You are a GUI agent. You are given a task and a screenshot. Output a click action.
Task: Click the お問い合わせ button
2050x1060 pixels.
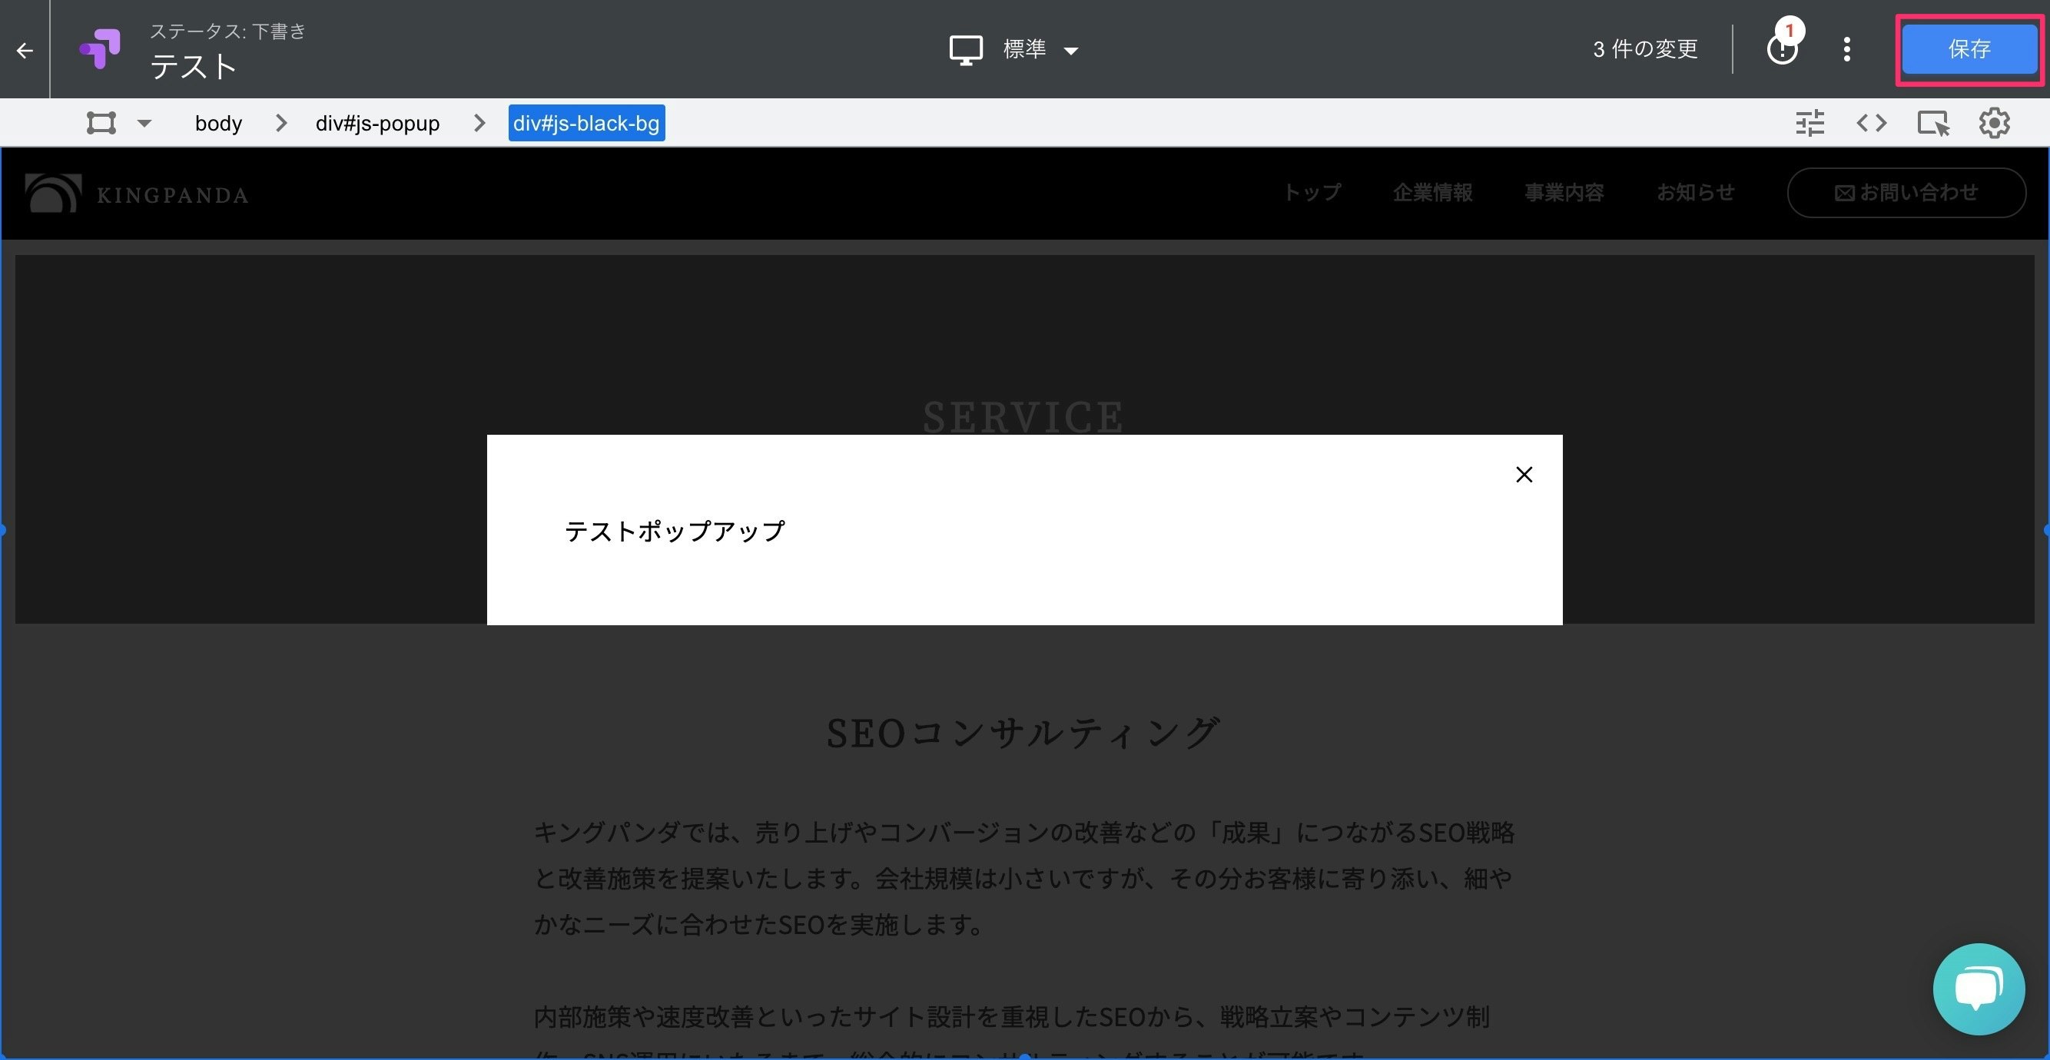coord(1907,192)
